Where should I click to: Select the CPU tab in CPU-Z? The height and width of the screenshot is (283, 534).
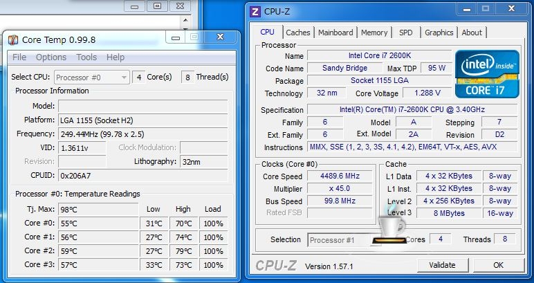pyautogui.click(x=267, y=32)
